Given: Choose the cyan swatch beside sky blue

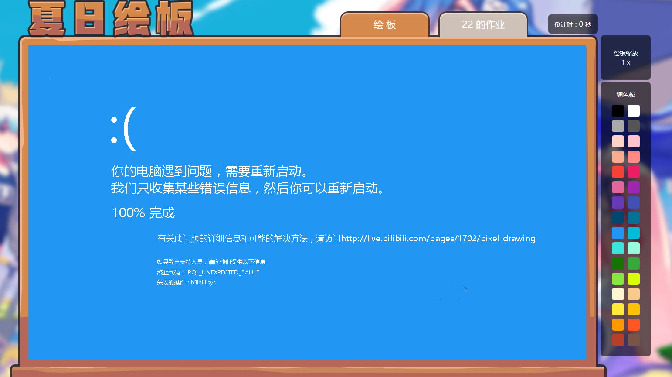Looking at the screenshot, I should [634, 233].
